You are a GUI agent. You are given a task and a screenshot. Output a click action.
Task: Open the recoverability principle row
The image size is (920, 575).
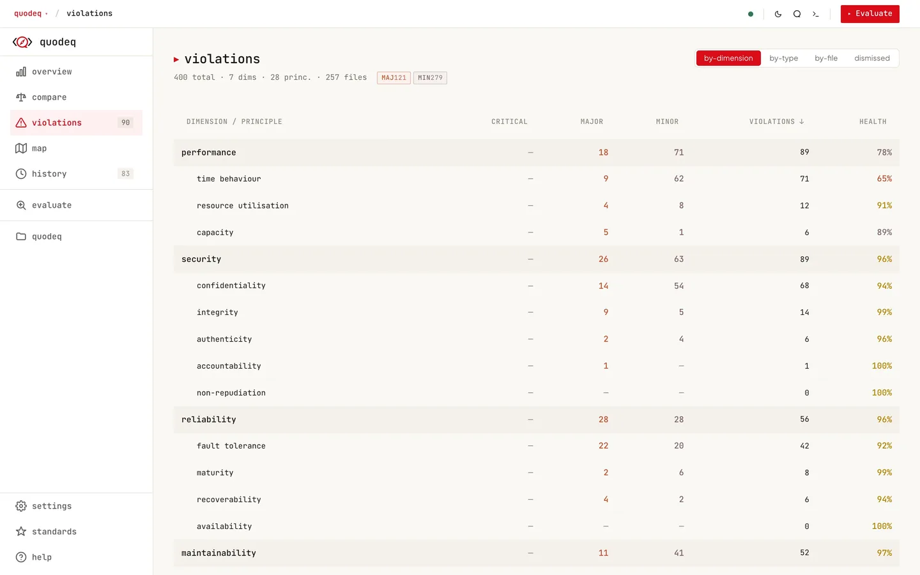tap(537, 500)
